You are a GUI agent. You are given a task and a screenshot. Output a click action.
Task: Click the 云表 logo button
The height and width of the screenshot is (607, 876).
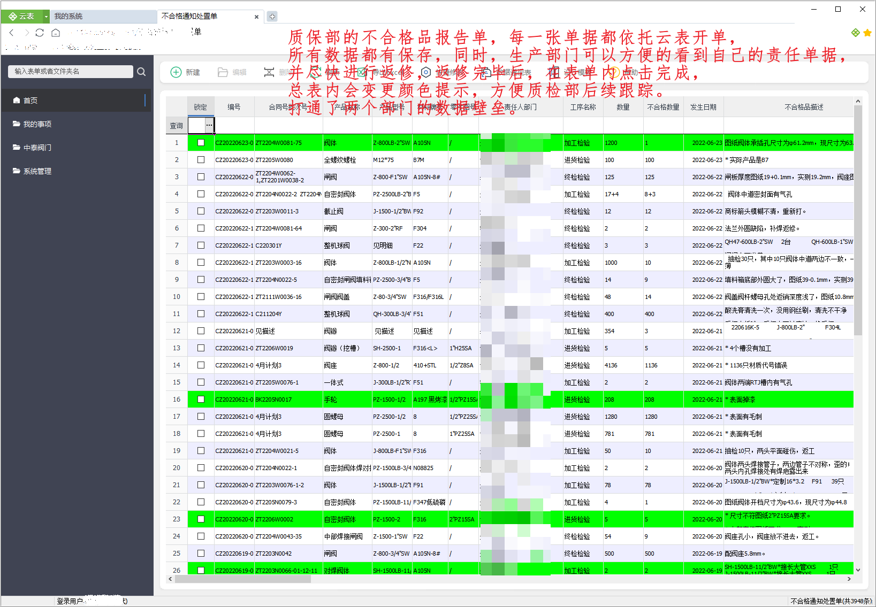(21, 17)
